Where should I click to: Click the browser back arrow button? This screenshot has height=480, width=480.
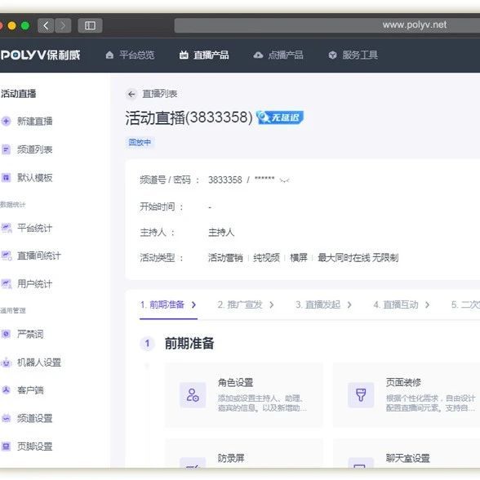coord(46,25)
